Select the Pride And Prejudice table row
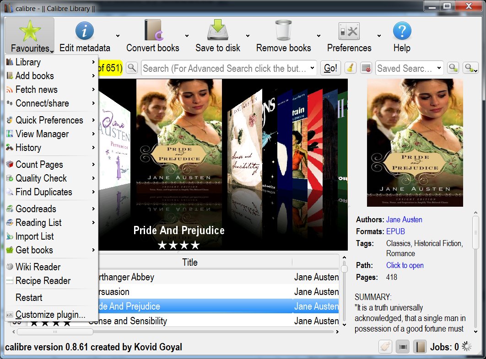 click(218, 306)
